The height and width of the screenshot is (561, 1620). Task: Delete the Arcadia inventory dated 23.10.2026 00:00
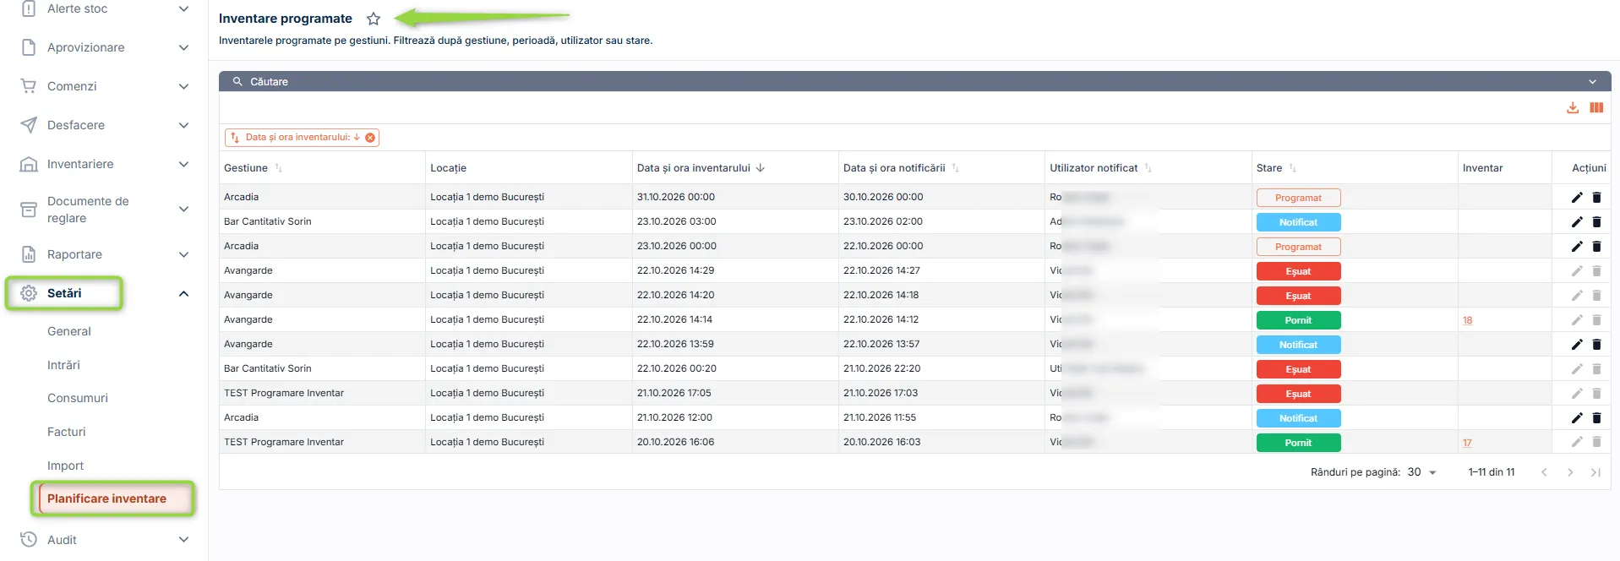point(1596,247)
